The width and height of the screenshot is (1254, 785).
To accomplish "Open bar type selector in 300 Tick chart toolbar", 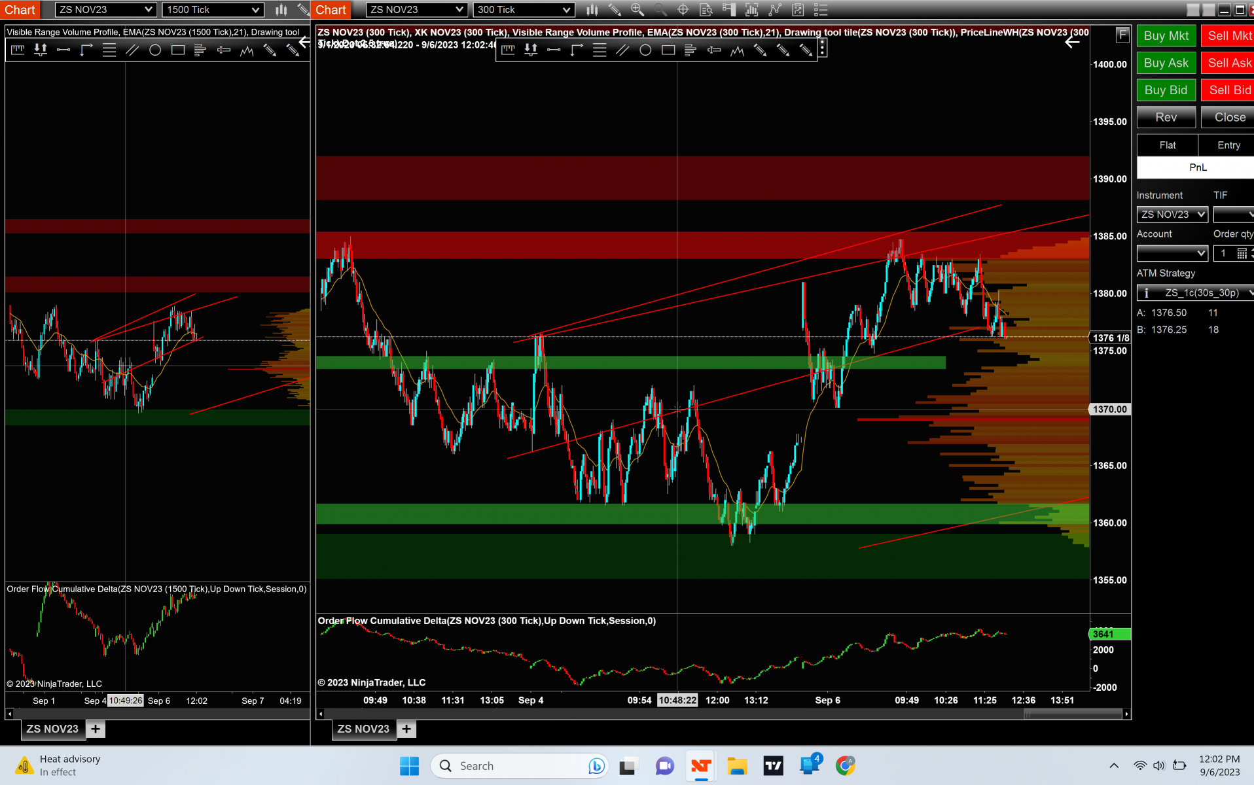I will 592,10.
